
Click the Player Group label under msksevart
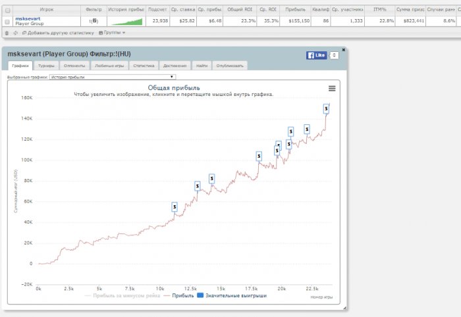click(30, 24)
